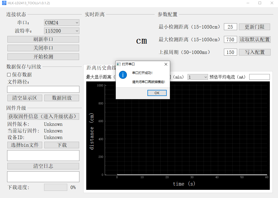The height and width of the screenshot is (198, 278).
Task: Click OK in the 打开串口 dialog
Action: tap(157, 93)
